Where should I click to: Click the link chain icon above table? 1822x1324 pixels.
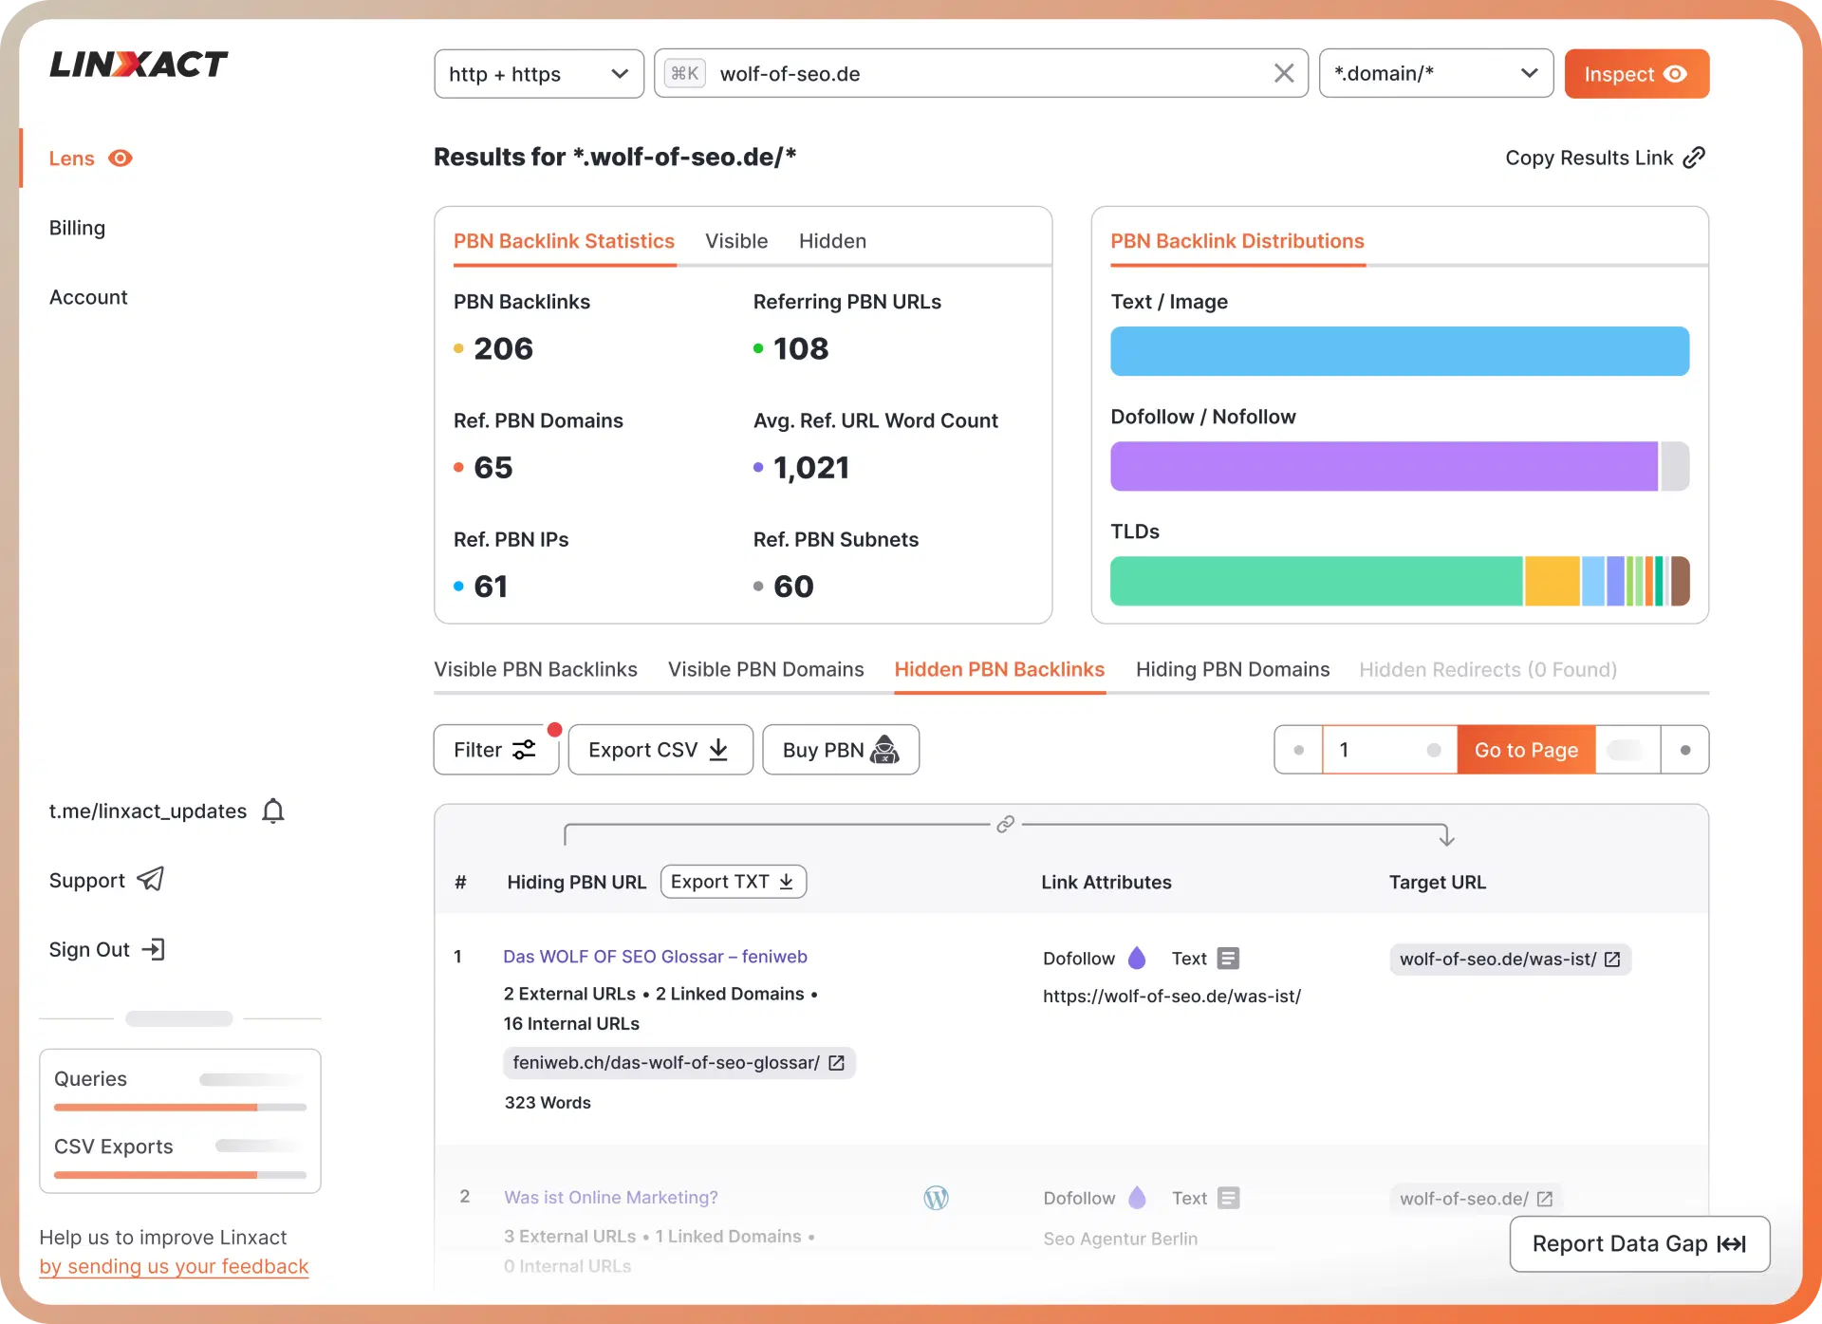pos(1006,824)
